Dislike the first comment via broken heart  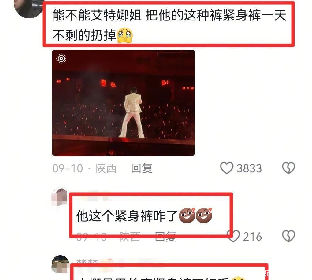pyautogui.click(x=288, y=168)
